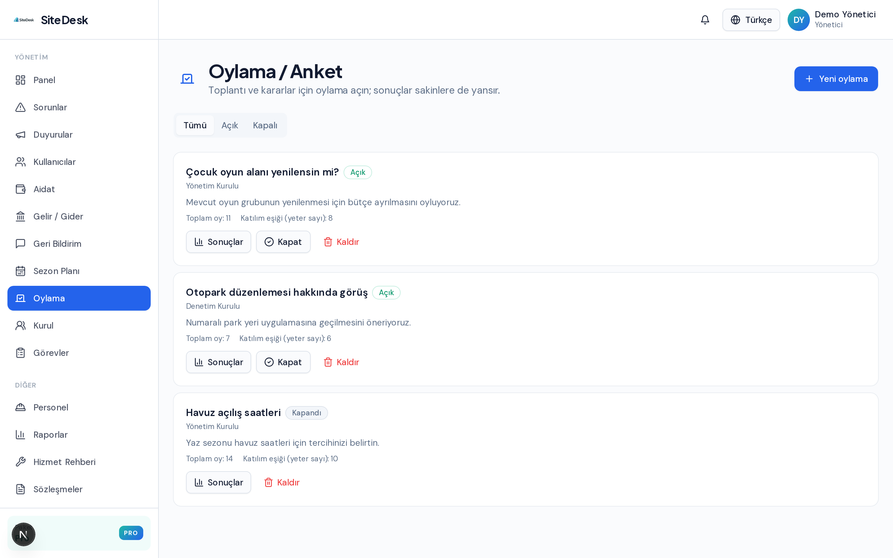Click the DY user avatar

pyautogui.click(x=798, y=20)
